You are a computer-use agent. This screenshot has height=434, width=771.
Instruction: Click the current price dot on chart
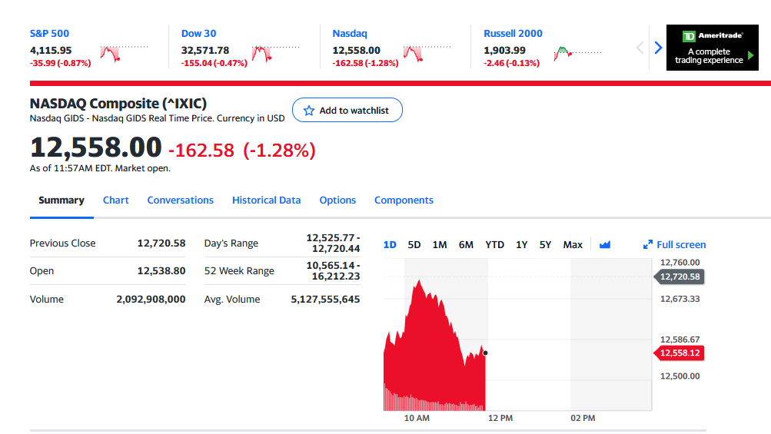pyautogui.click(x=485, y=353)
